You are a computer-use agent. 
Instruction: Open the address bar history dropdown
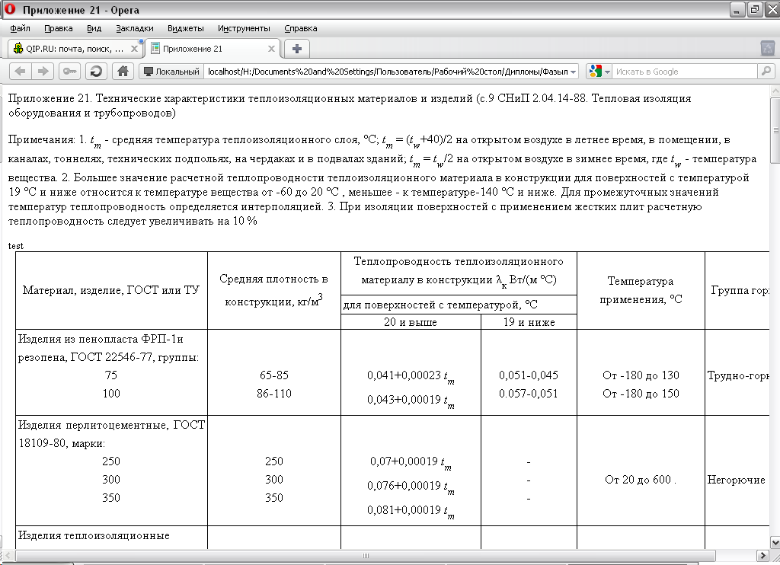(573, 72)
